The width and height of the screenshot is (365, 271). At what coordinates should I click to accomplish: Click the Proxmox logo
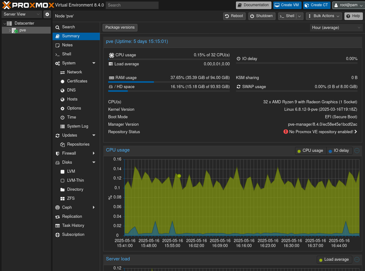[28, 5]
